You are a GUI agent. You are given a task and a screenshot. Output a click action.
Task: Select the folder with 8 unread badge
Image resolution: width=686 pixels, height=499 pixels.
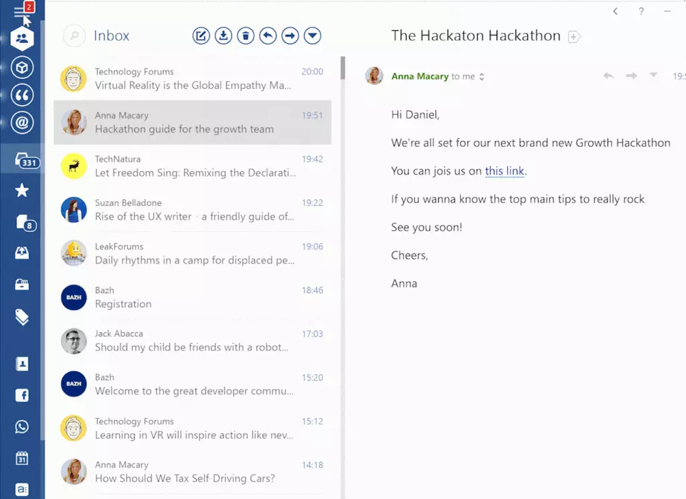[22, 223]
